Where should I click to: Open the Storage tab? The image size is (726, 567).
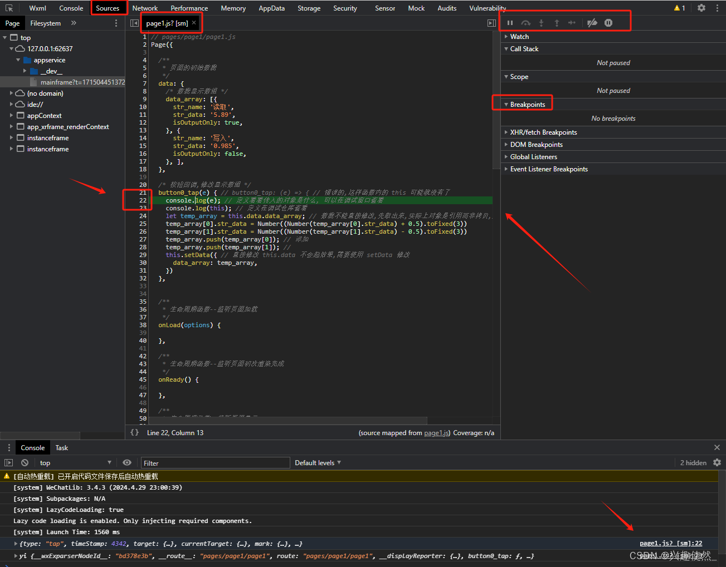(309, 8)
